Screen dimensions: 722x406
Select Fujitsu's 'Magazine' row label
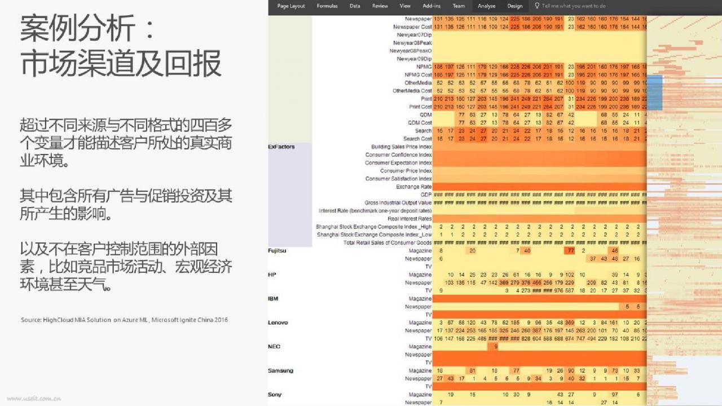(420, 251)
